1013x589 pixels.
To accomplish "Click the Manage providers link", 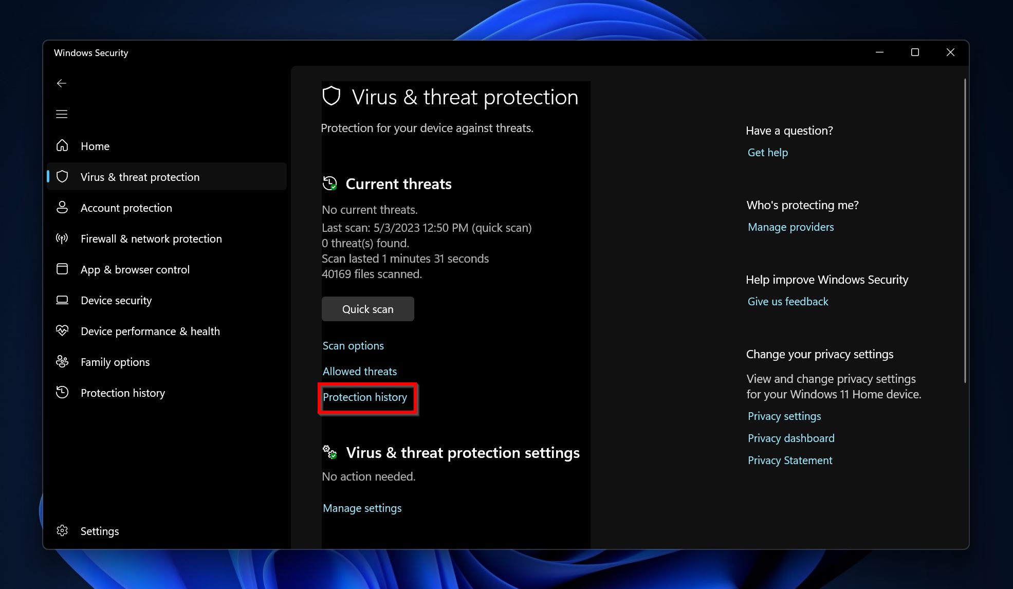I will coord(790,227).
